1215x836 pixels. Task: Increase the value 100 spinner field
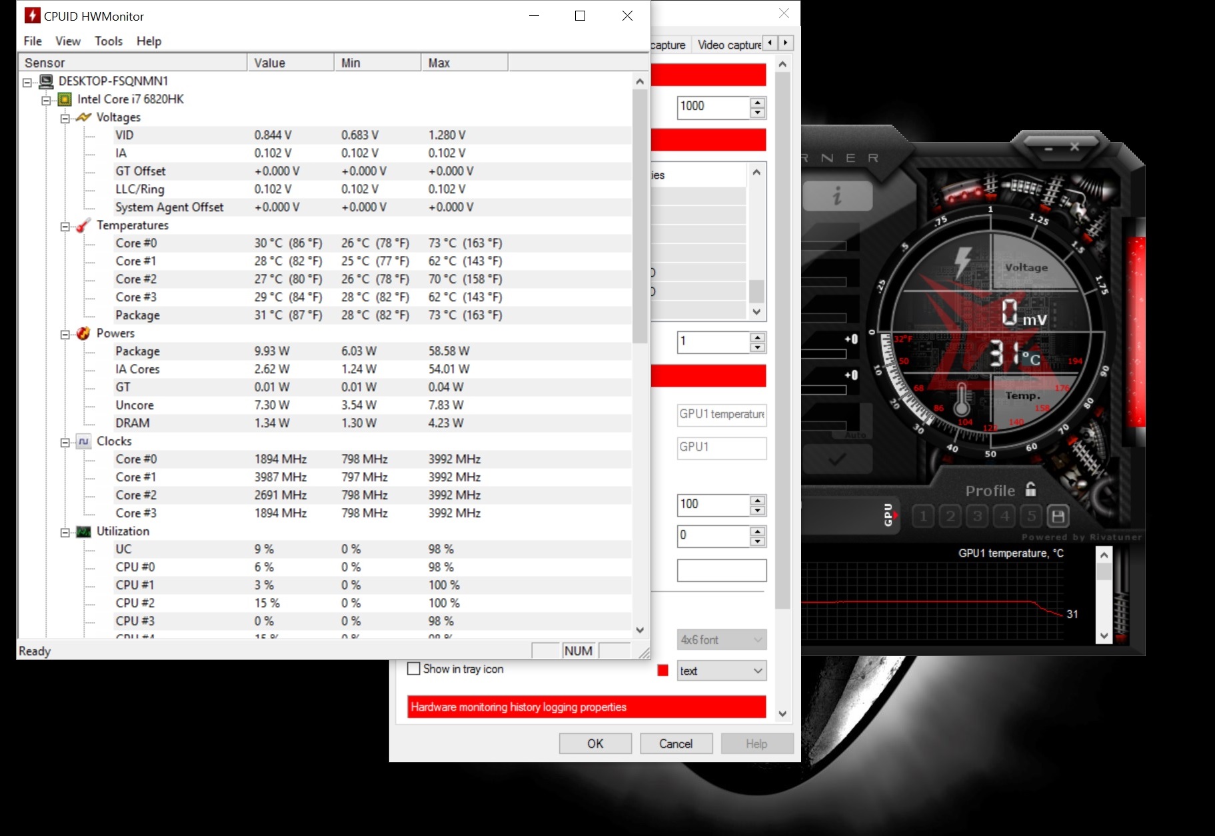(757, 501)
